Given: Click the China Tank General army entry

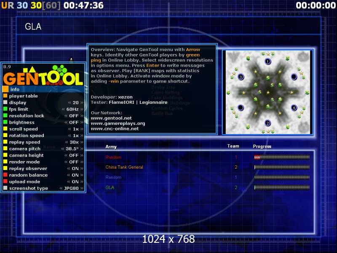Looking at the screenshot, I should 124,167.
